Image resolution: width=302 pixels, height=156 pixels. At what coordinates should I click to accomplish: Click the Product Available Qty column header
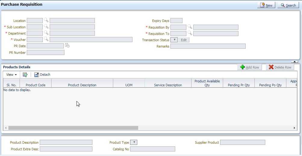(207, 83)
